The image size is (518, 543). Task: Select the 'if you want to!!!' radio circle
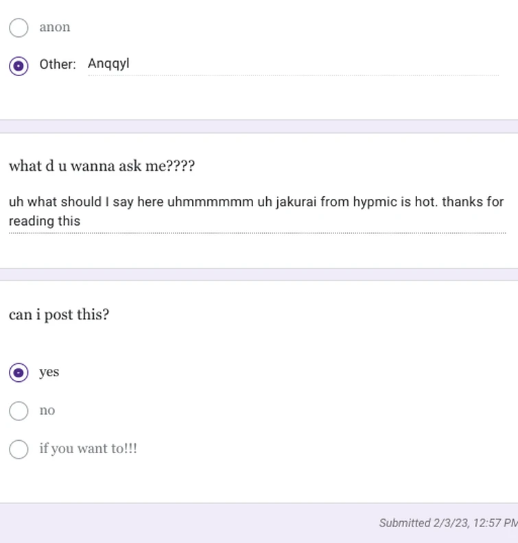pyautogui.click(x=19, y=450)
